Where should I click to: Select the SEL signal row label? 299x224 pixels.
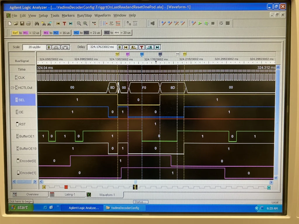coord(23,100)
